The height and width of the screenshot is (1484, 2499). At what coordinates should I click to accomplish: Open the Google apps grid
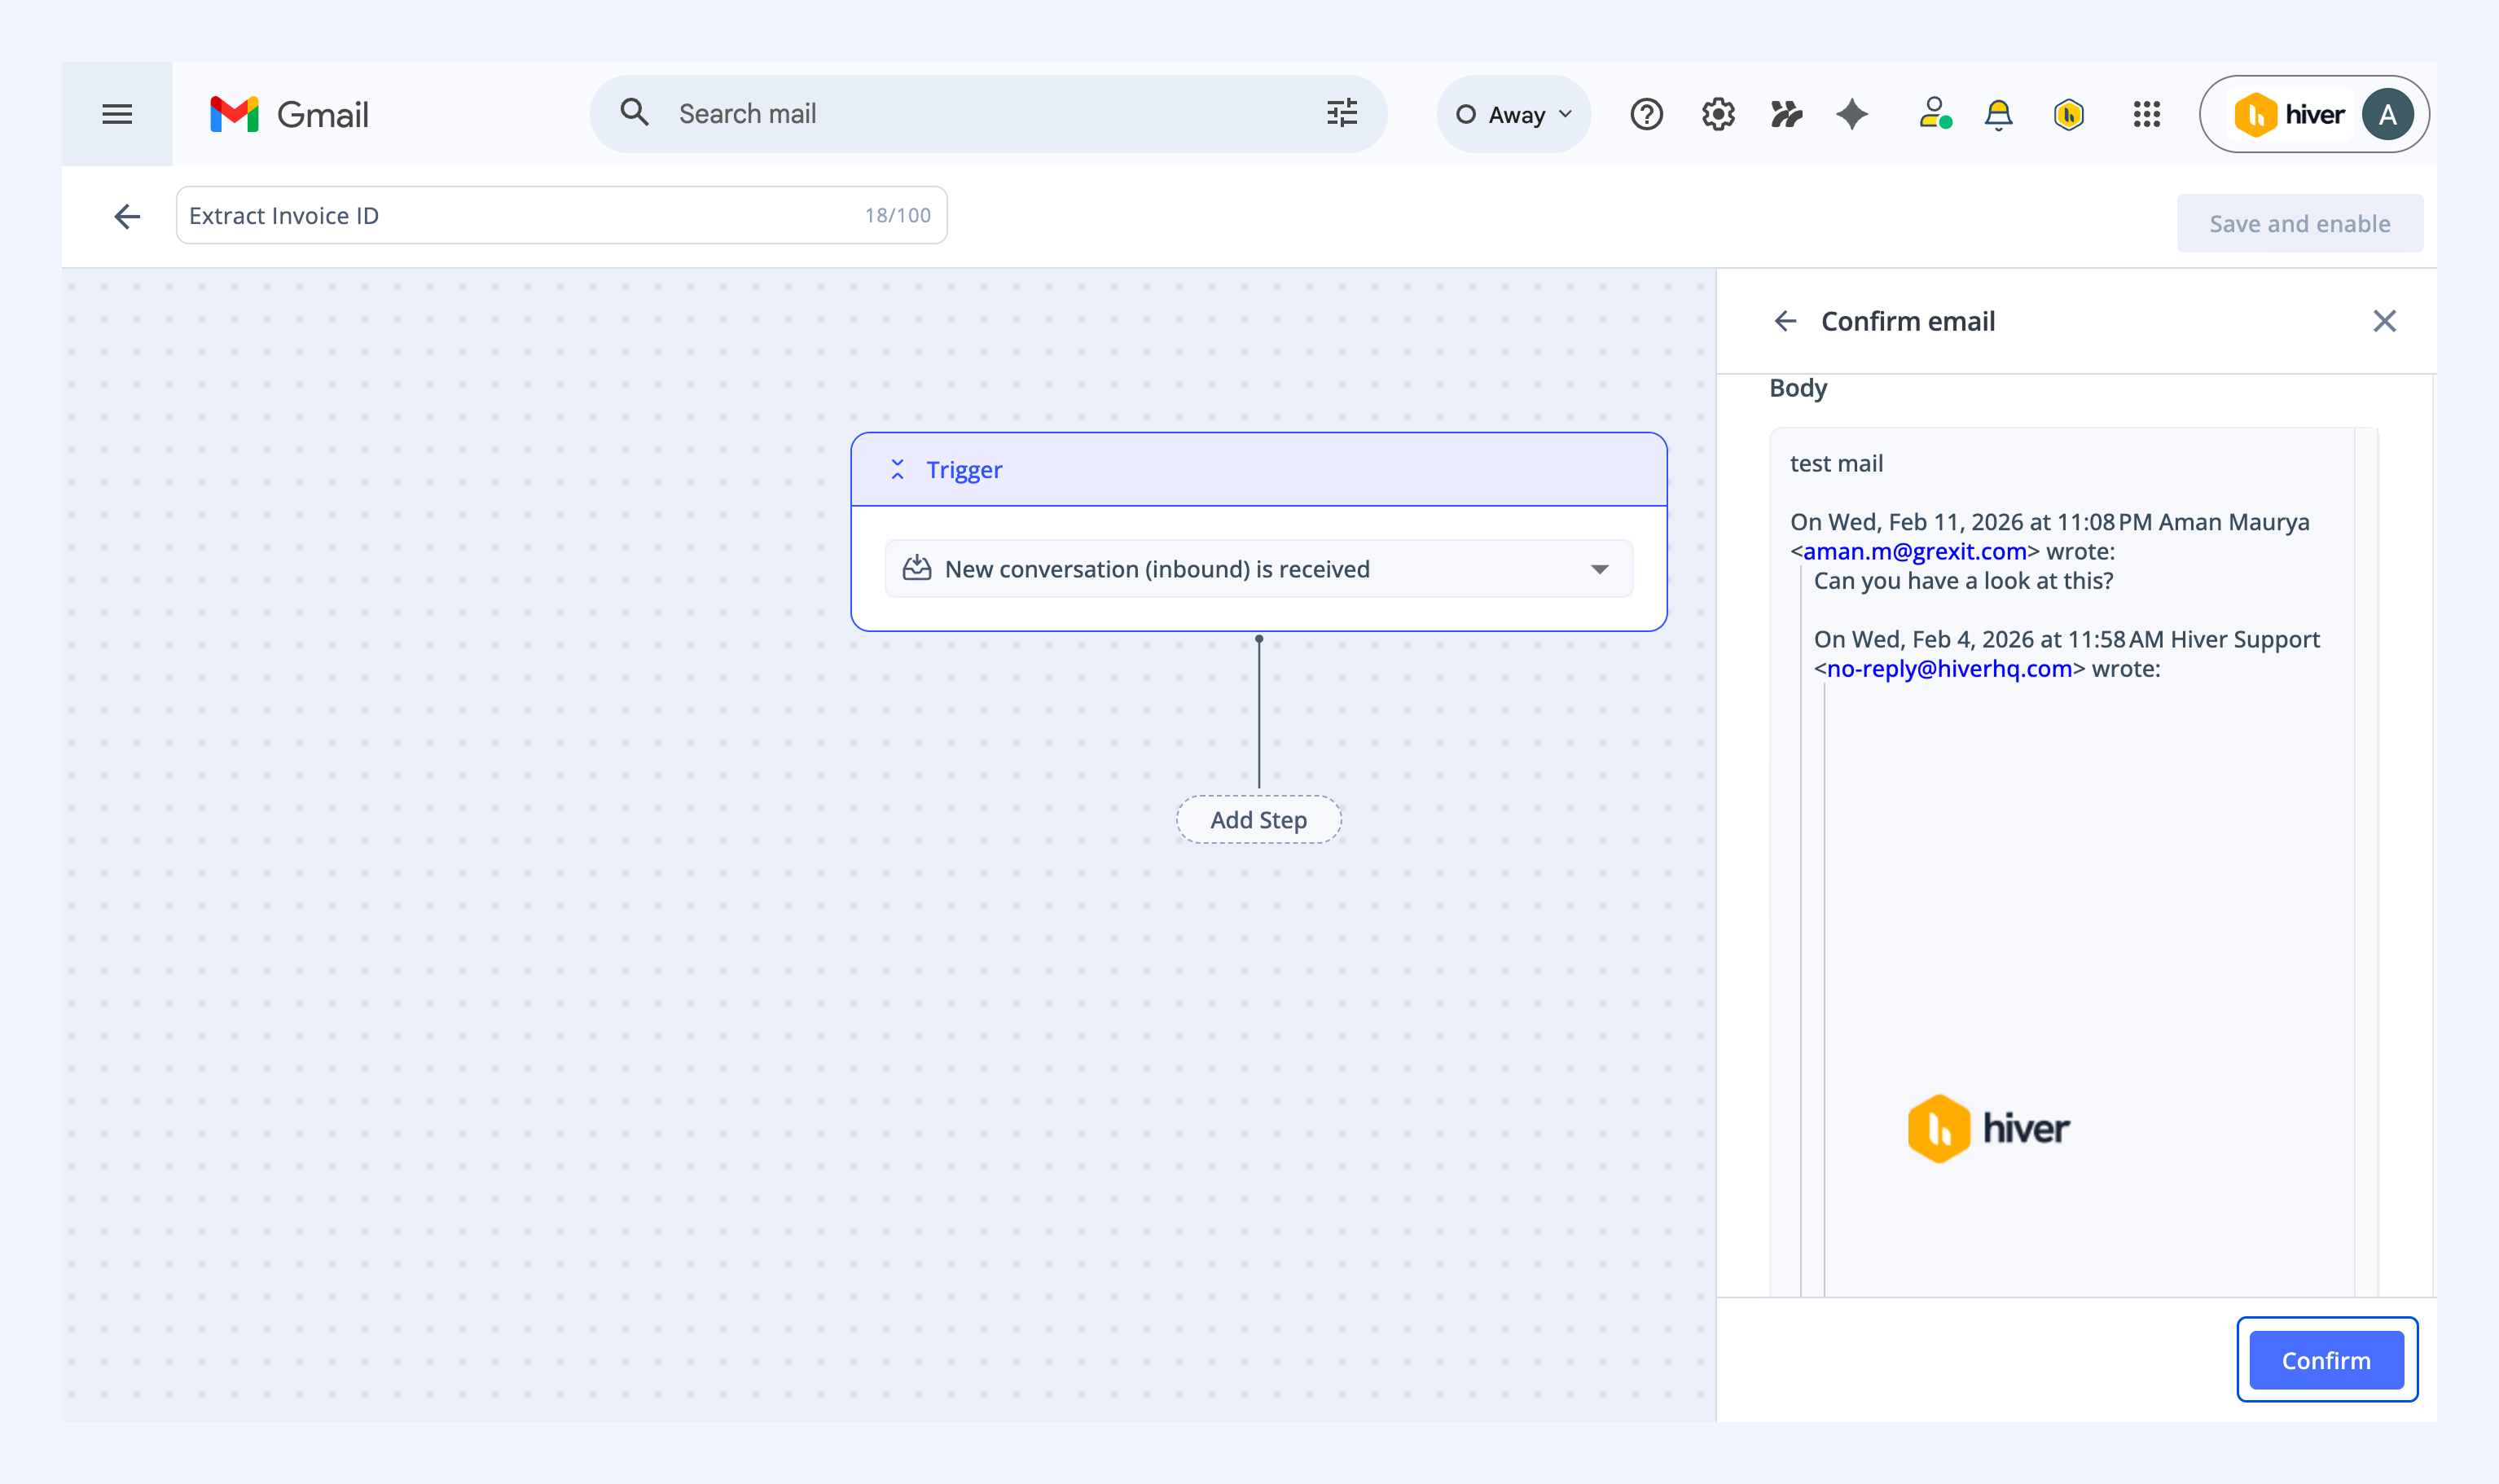click(2146, 114)
